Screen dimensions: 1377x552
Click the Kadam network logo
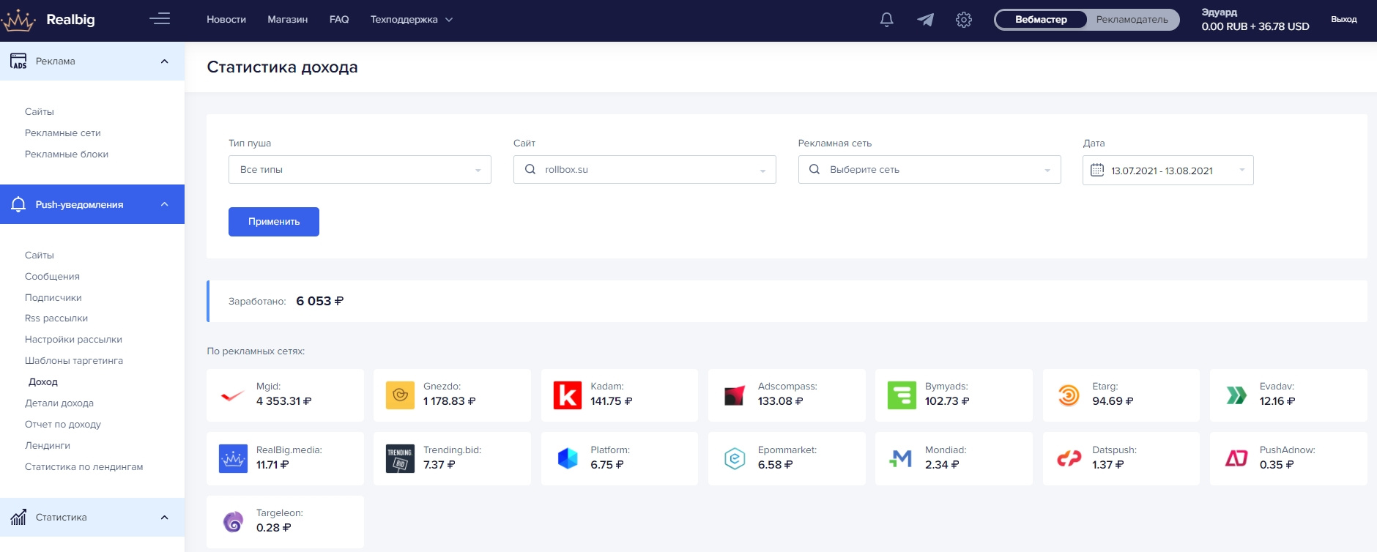[x=568, y=395]
